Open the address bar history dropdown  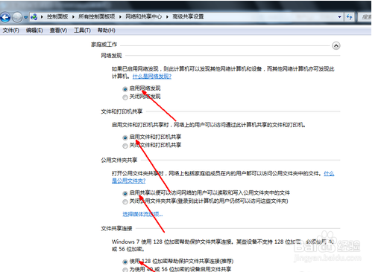pos(339,17)
